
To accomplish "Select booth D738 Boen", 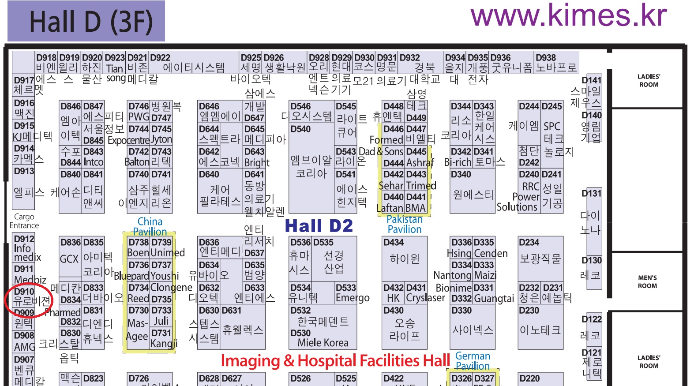I will [x=138, y=247].
